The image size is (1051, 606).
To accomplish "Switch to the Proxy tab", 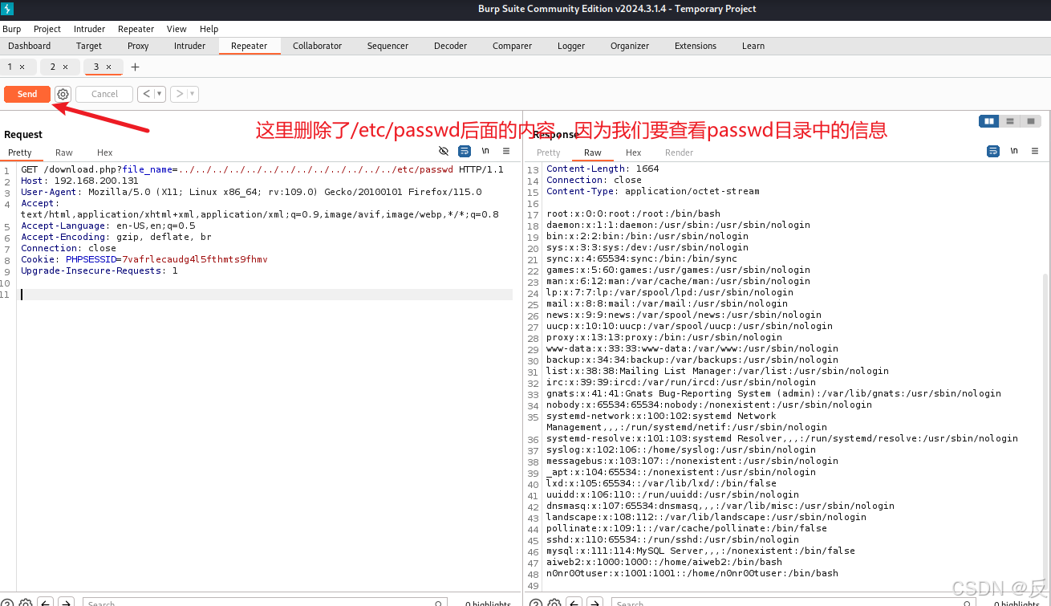I will point(138,46).
